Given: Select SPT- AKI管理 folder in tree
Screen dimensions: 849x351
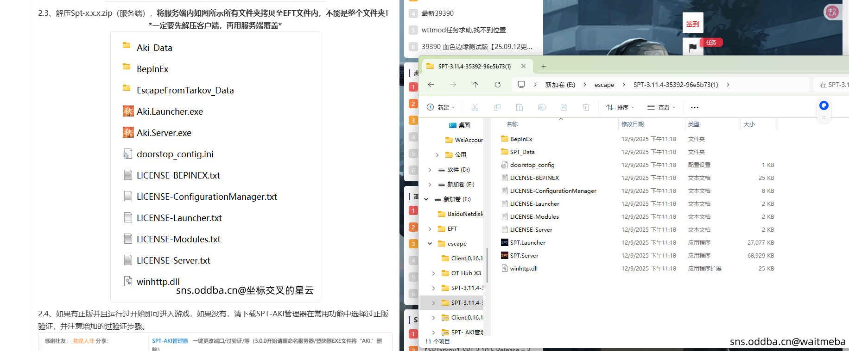Looking at the screenshot, I should (462, 333).
